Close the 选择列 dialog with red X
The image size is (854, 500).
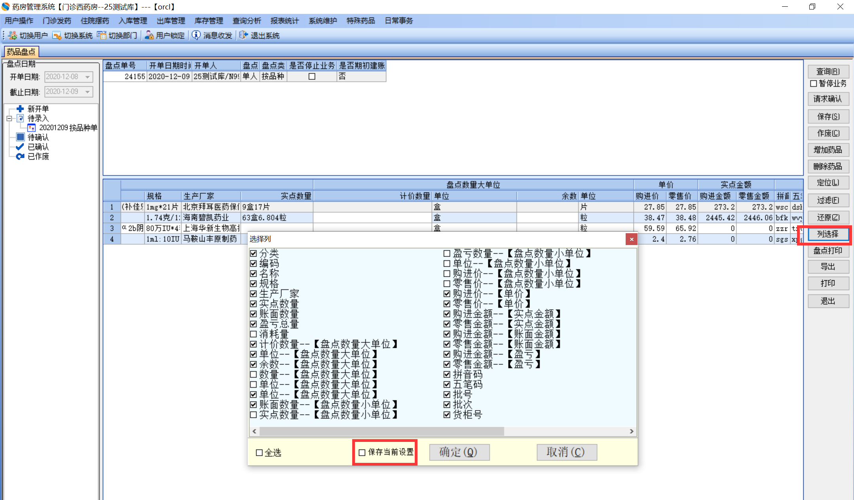(631, 239)
